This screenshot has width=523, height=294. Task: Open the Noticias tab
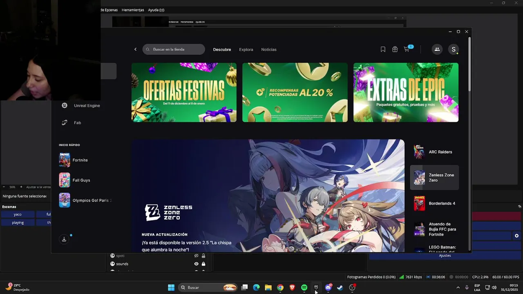pos(269,49)
